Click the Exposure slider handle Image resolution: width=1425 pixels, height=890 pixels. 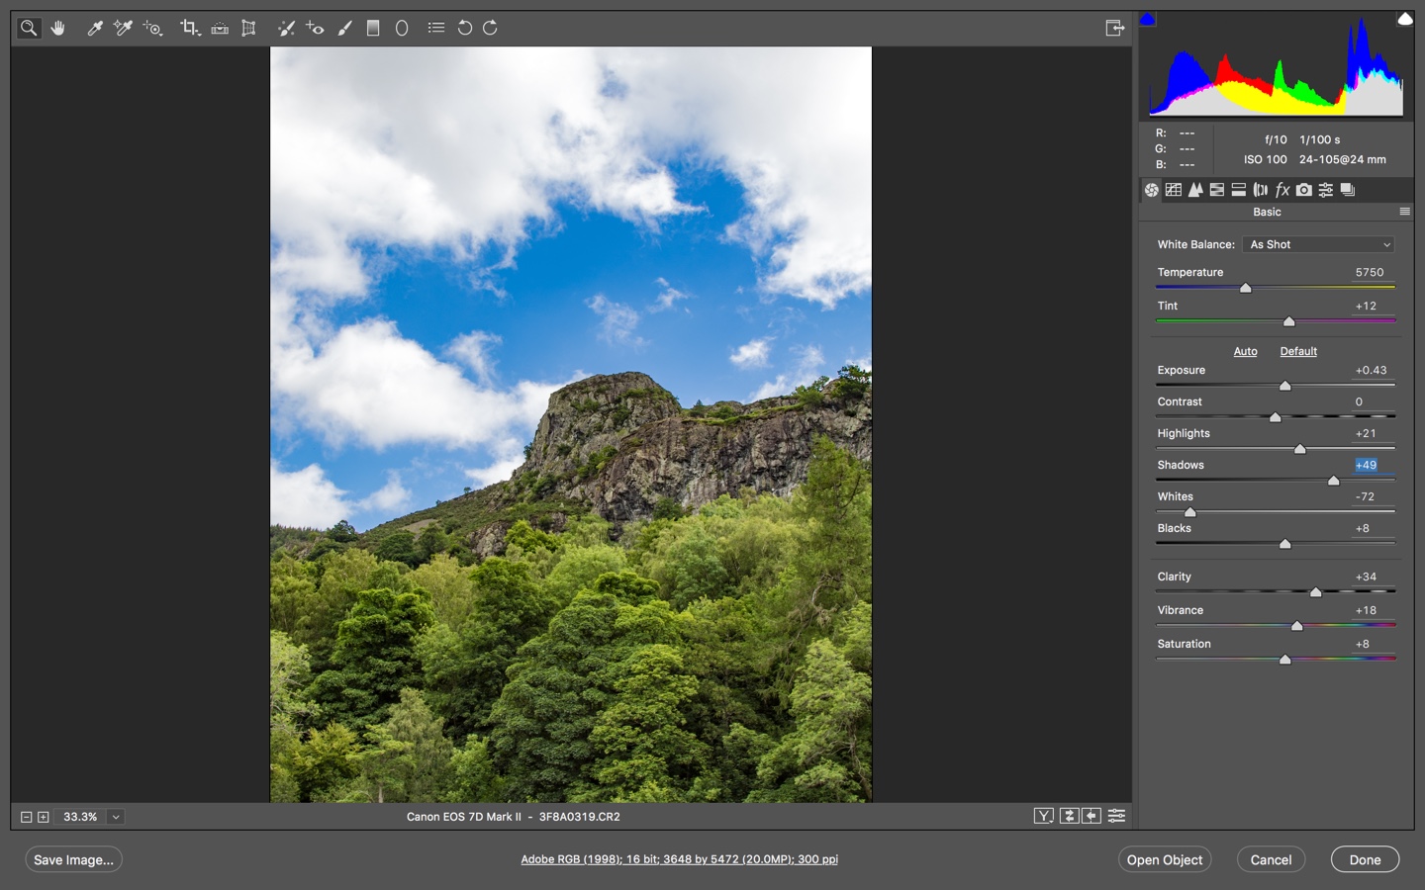pyautogui.click(x=1284, y=386)
